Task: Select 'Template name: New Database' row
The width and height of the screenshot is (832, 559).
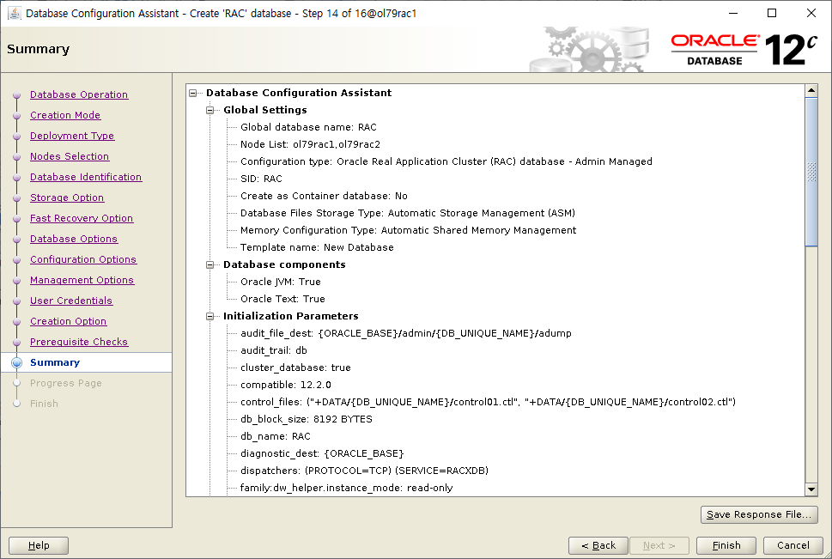Action: click(x=317, y=247)
